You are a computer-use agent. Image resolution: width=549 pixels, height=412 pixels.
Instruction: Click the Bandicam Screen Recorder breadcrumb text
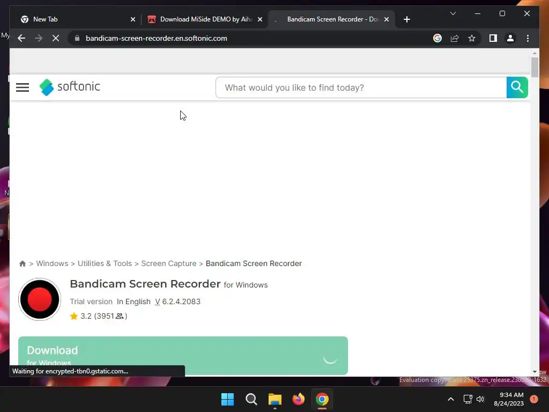pyautogui.click(x=254, y=263)
